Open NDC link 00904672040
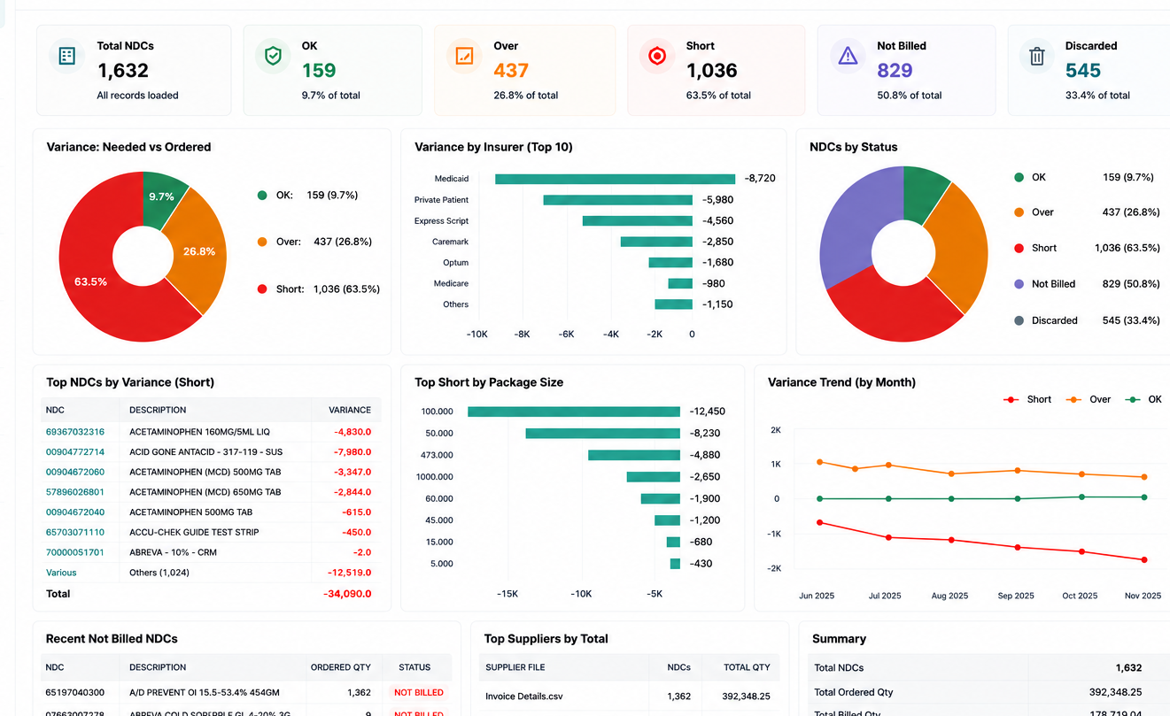The height and width of the screenshot is (716, 1170). tap(75, 512)
